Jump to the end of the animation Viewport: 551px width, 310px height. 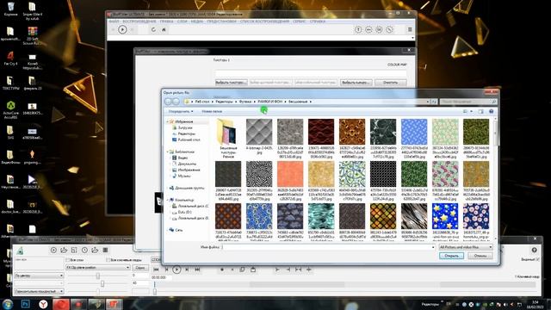pyautogui.click(x=197, y=270)
